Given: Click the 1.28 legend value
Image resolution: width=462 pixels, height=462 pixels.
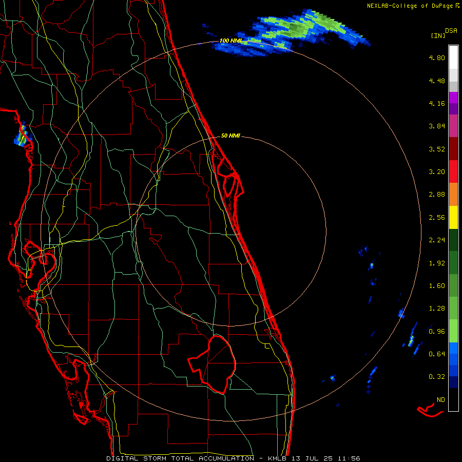Looking at the screenshot, I should point(437,309).
